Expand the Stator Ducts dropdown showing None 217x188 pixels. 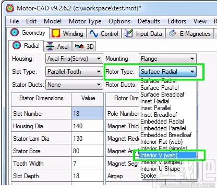tap(74, 85)
